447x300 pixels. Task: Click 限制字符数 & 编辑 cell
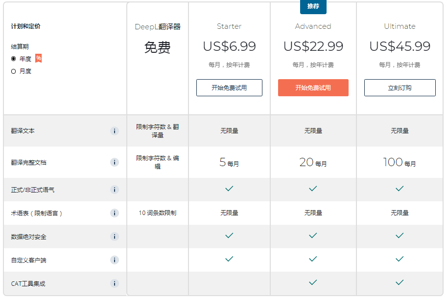coord(157,162)
